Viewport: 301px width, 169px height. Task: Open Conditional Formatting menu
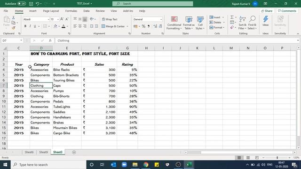click(x=174, y=23)
